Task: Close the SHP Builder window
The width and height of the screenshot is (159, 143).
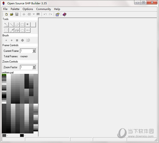Action: pos(152,3)
